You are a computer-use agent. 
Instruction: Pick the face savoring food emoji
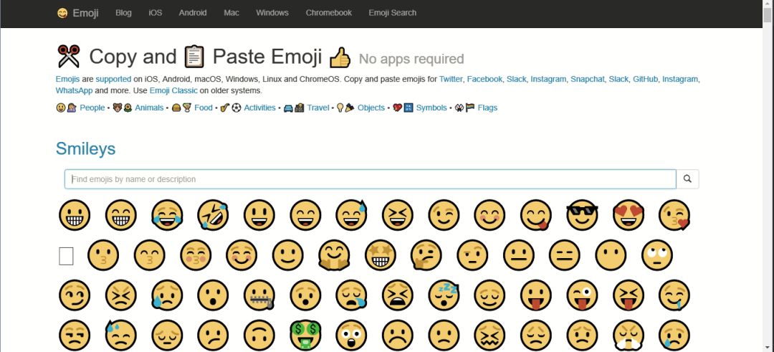tap(536, 215)
